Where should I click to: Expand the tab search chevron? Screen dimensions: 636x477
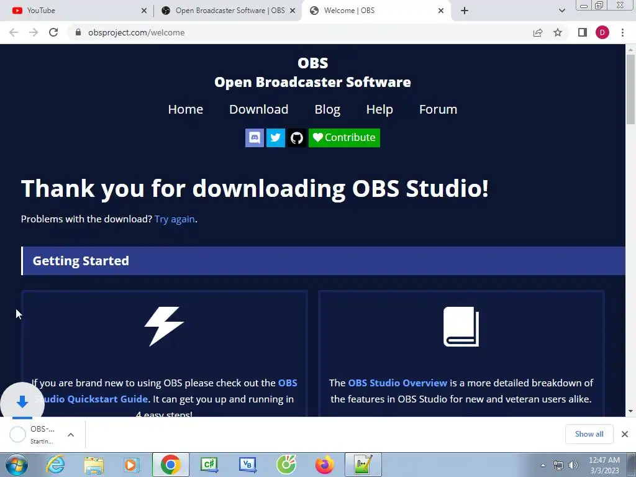[x=561, y=11]
